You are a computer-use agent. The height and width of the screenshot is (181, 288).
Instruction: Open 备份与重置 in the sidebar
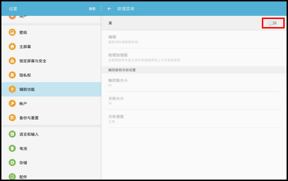pos(51,118)
